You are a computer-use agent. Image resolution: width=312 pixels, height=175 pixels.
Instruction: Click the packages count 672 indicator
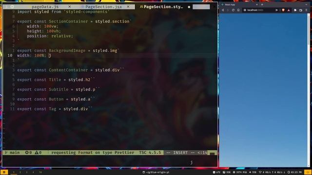[x=216, y=172]
